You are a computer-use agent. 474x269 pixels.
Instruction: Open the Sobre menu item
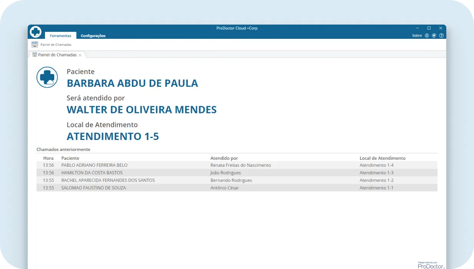pyautogui.click(x=417, y=35)
